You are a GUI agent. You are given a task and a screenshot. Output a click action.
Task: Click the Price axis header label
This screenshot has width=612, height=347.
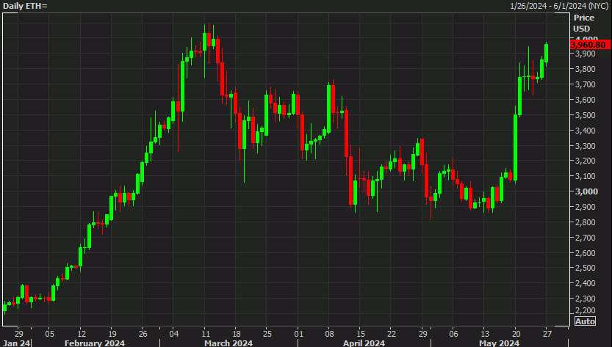click(583, 17)
